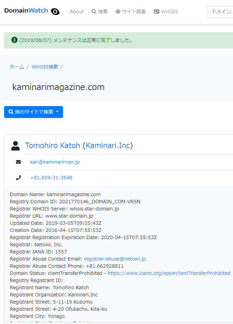Open WHOIS検索 breadcrumb link
The height and width of the screenshot is (324, 233).
[45, 67]
